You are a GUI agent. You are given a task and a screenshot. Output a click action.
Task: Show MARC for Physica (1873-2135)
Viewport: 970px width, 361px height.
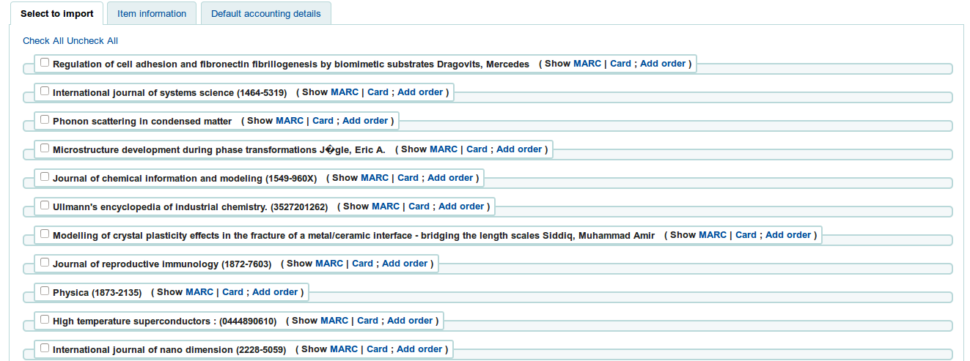tap(199, 292)
